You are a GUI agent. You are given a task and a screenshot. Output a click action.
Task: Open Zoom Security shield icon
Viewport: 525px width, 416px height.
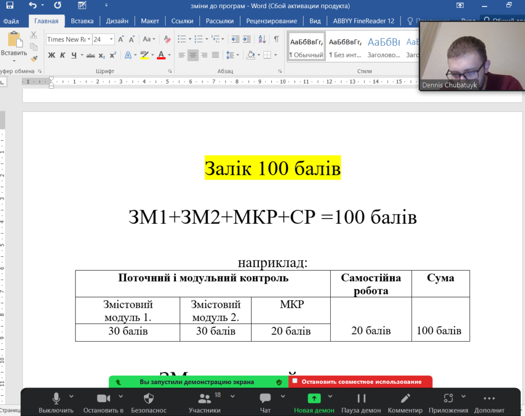(149, 399)
